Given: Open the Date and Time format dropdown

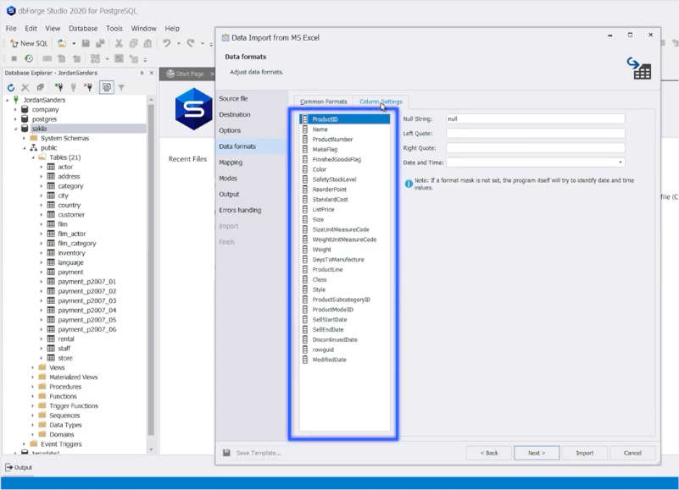Looking at the screenshot, I should 621,162.
